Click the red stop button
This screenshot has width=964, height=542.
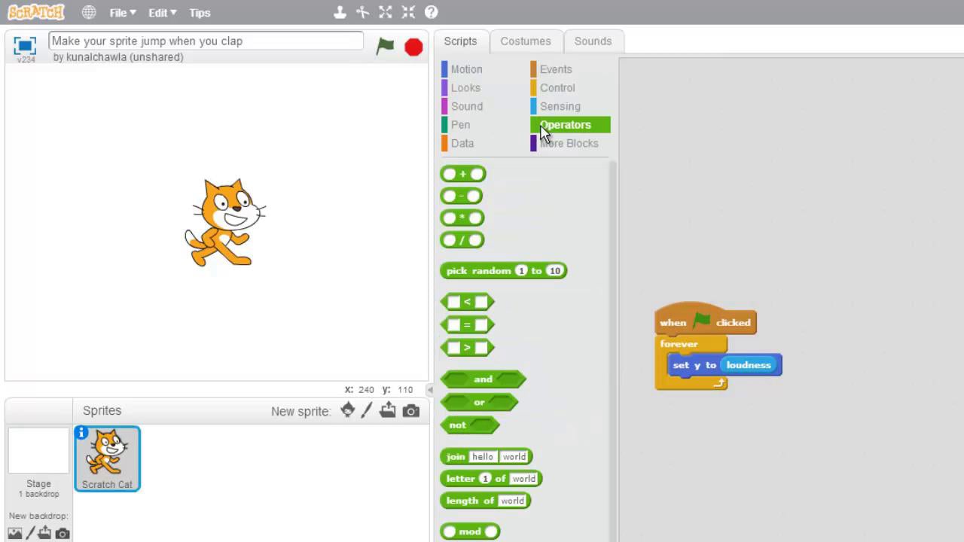tap(413, 47)
